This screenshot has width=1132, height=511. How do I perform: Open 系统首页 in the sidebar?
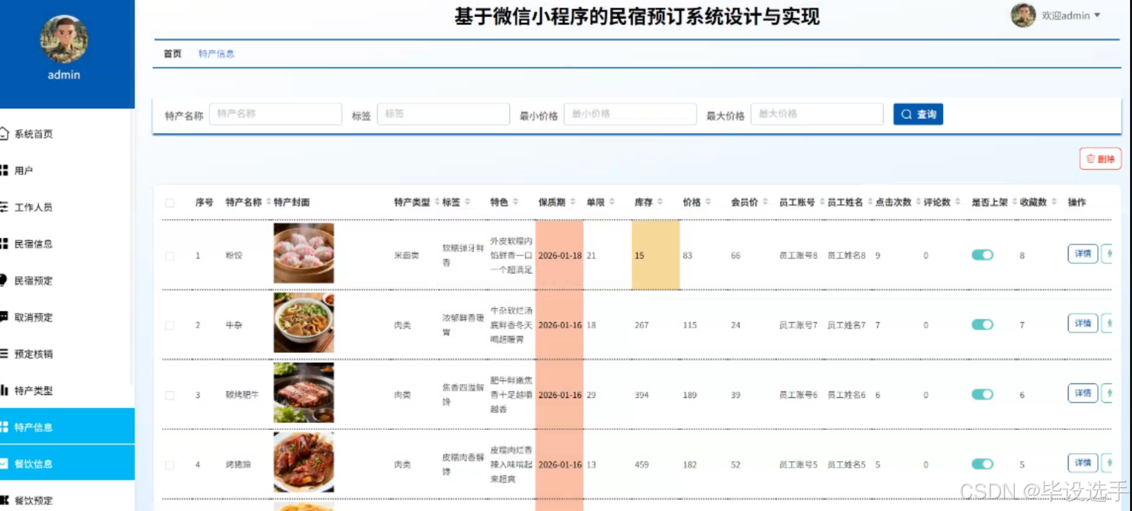(34, 134)
